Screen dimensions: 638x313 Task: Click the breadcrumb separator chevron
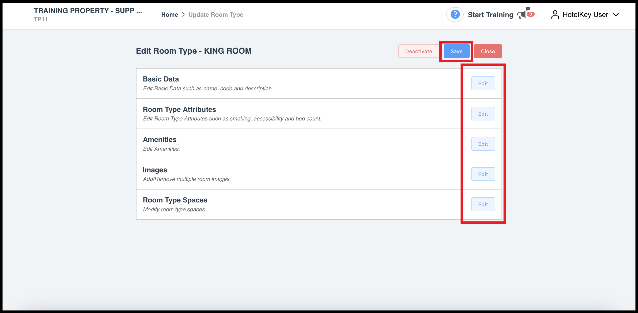tap(183, 14)
